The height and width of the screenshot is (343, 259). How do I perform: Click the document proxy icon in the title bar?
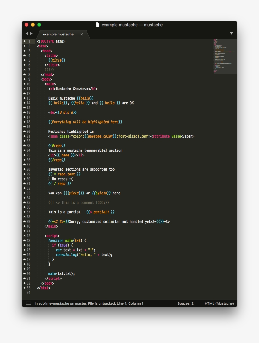tap(98, 25)
